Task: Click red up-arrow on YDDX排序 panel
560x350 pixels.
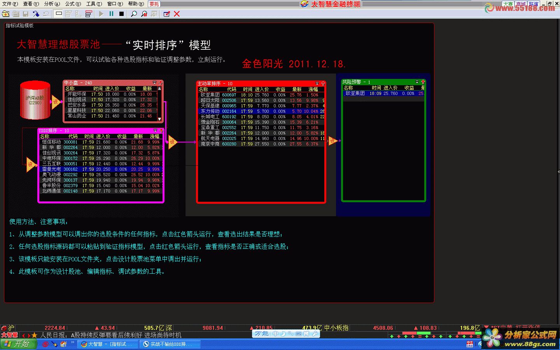Action: coord(161,131)
